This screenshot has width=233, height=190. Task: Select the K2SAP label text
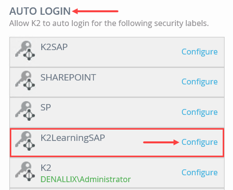pyautogui.click(x=54, y=47)
